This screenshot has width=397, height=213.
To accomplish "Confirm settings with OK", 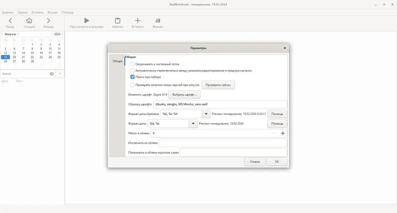I will (277, 161).
